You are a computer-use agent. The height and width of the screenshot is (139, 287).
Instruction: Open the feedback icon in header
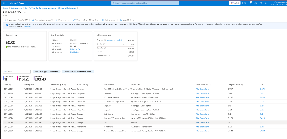click(266, 3)
